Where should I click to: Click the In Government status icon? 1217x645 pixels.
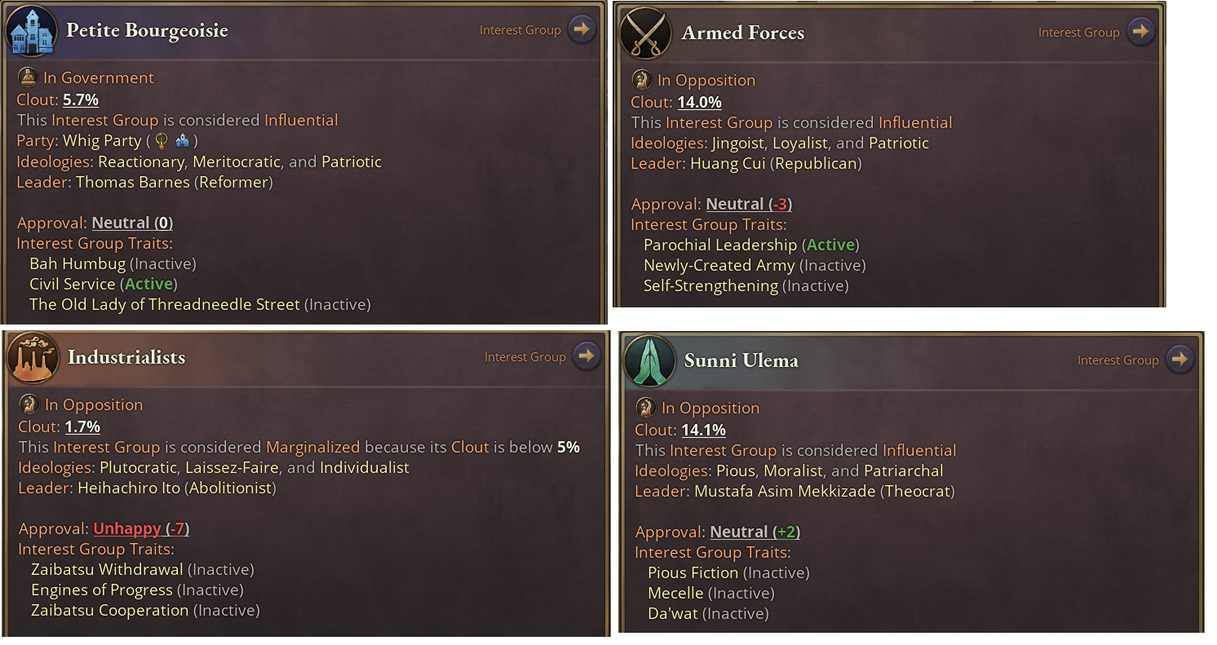pyautogui.click(x=28, y=77)
